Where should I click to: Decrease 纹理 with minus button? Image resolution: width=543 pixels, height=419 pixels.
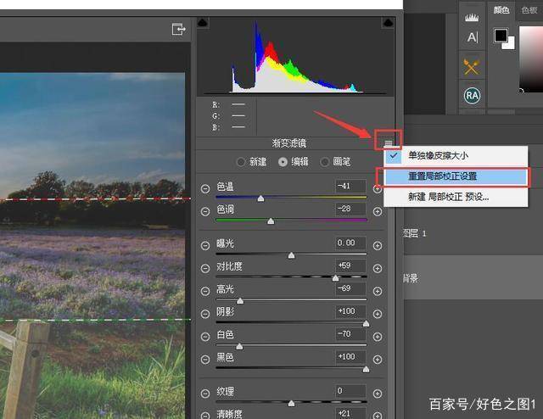click(205, 394)
